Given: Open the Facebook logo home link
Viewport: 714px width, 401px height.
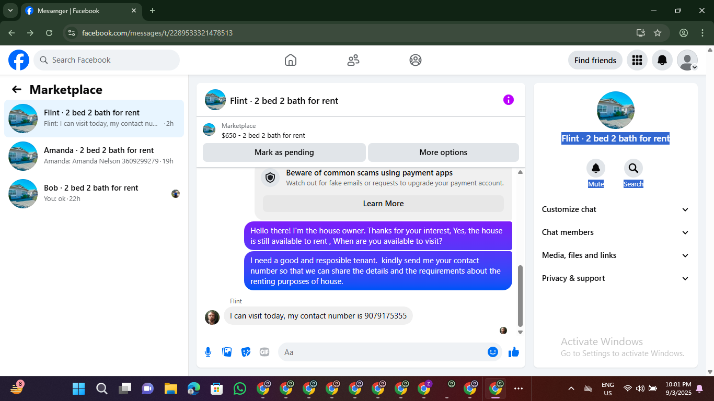Looking at the screenshot, I should coord(19,60).
